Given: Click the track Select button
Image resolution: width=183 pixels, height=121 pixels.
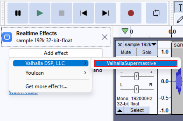Looking at the screenshot, I should pos(137,110).
